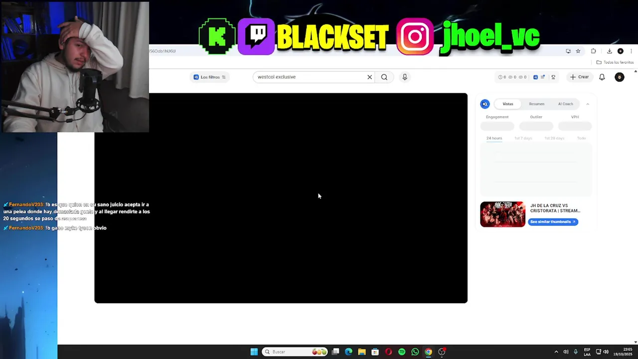Click the black video player area
The height and width of the screenshot is (359, 638).
coord(281,198)
